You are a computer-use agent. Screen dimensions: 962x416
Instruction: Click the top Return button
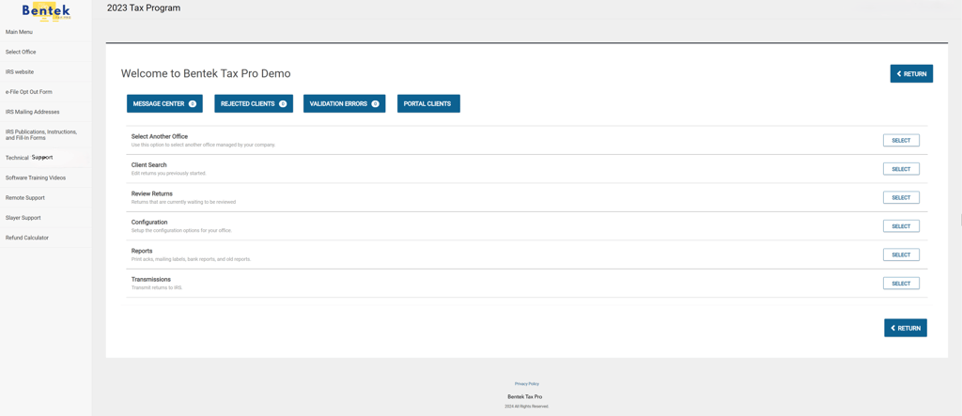click(x=911, y=73)
